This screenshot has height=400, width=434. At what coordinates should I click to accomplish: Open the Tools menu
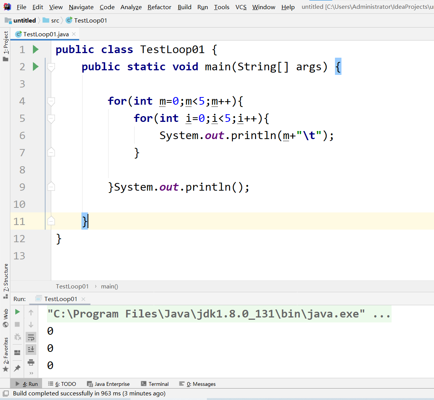[222, 7]
